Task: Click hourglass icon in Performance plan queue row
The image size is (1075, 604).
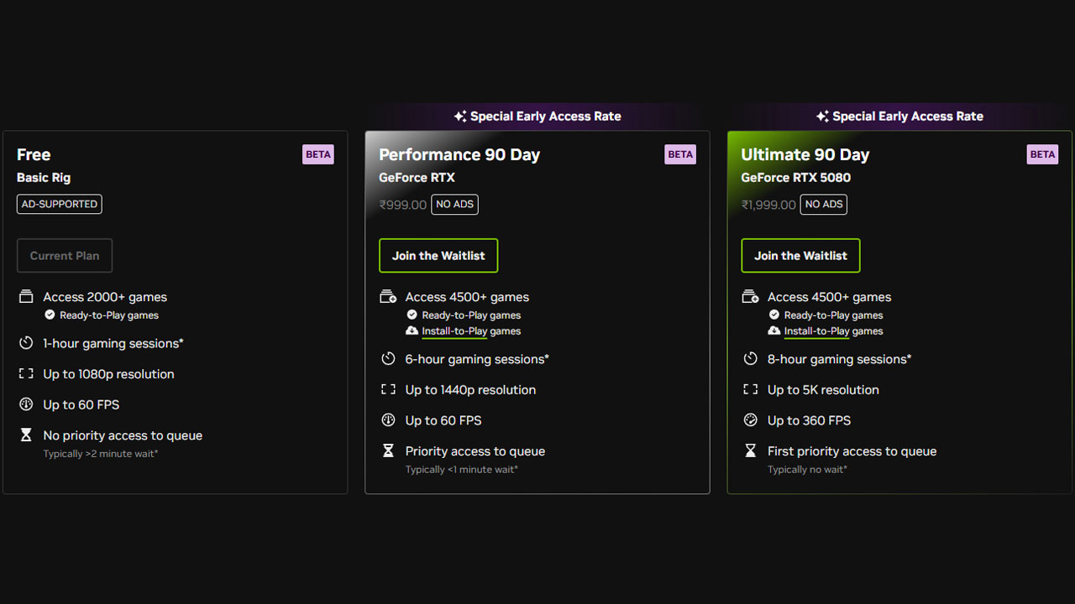Action: pyautogui.click(x=388, y=451)
